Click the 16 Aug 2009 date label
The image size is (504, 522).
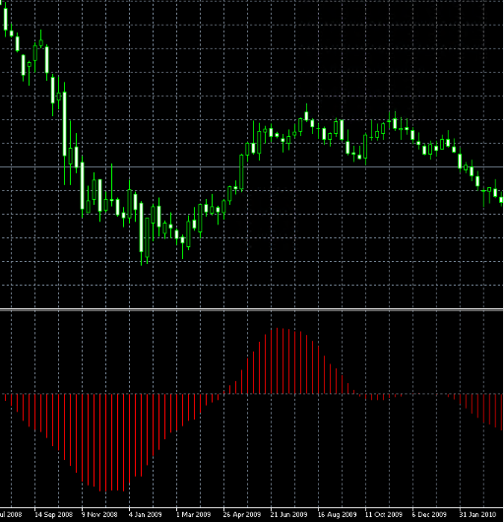pos(337,514)
